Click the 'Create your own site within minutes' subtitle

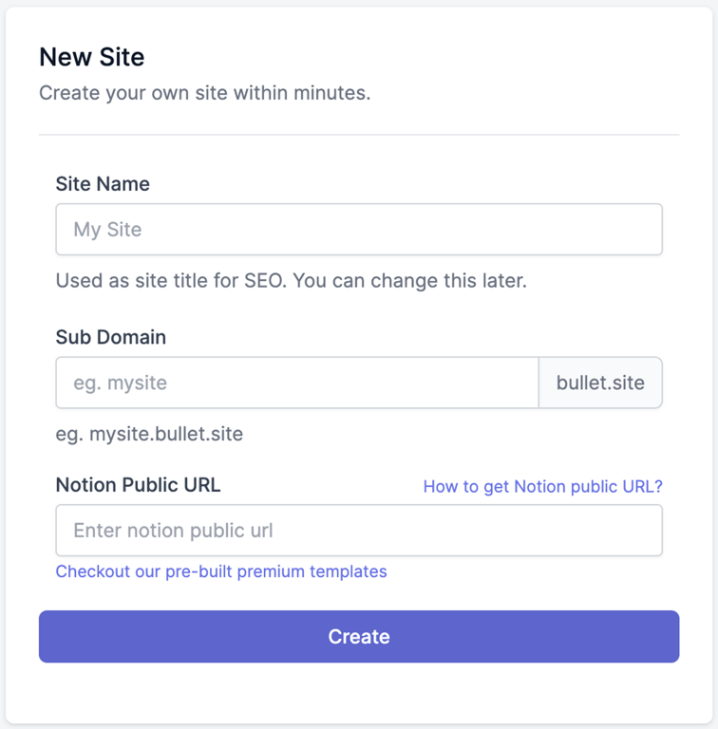(x=204, y=94)
